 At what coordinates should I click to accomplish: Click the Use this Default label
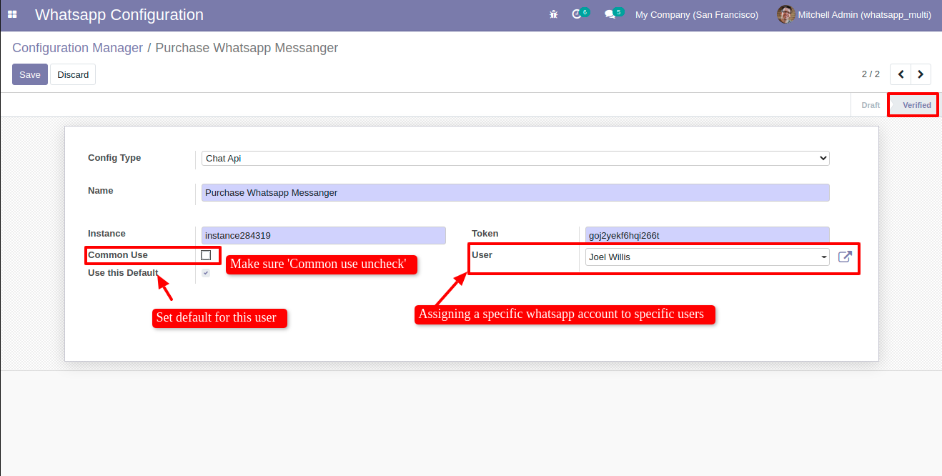pos(123,273)
